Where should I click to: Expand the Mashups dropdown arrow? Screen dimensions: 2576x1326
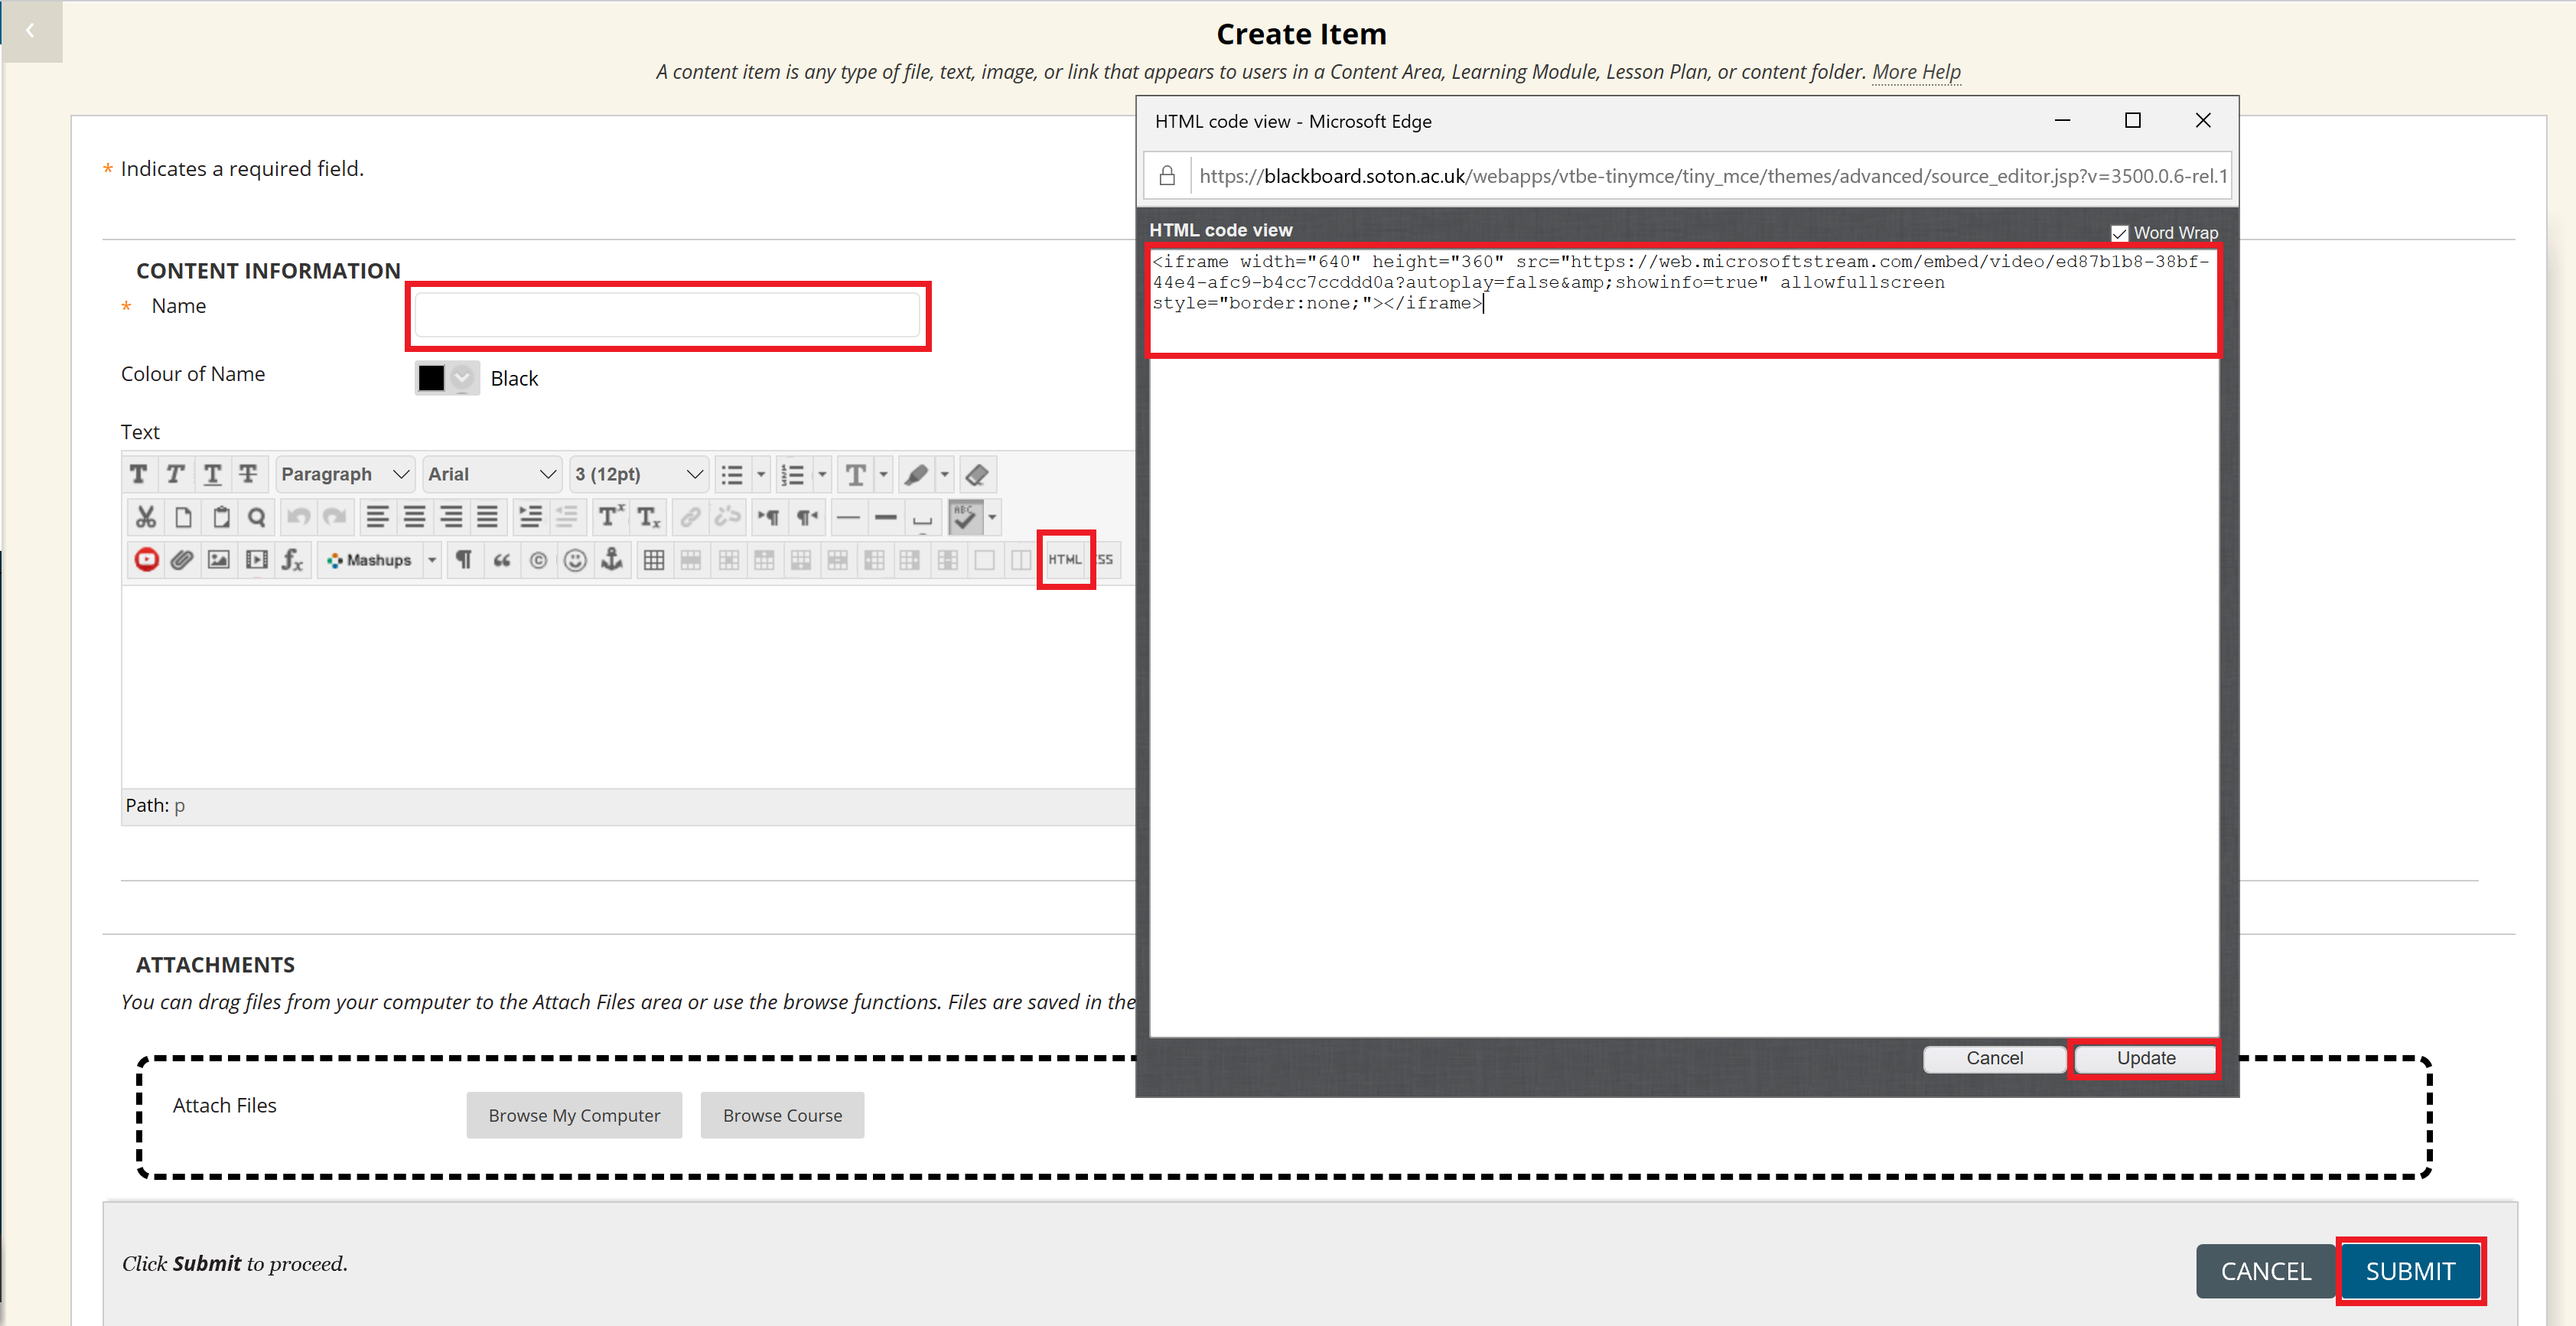tap(432, 560)
